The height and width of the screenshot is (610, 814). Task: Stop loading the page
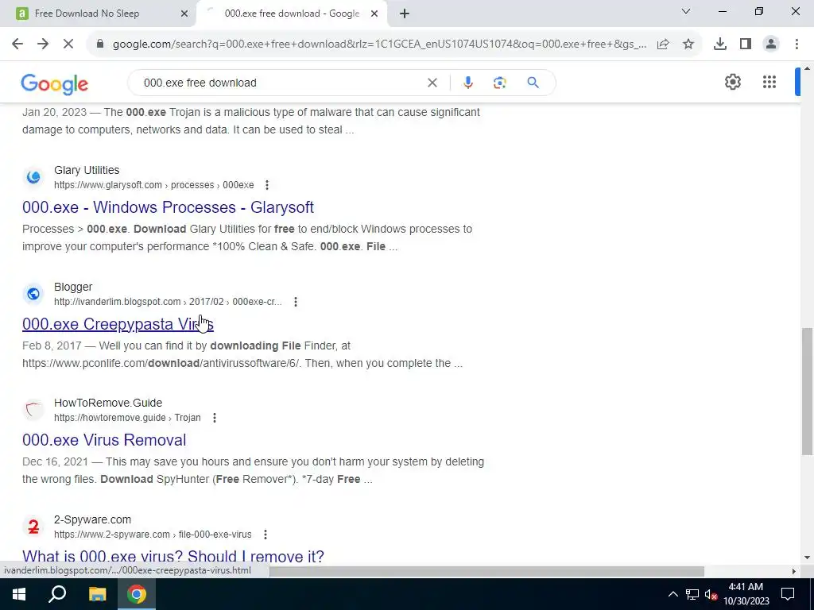coord(68,44)
